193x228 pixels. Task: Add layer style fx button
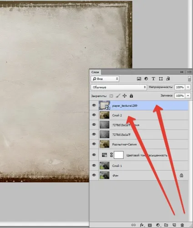[x=142, y=225]
